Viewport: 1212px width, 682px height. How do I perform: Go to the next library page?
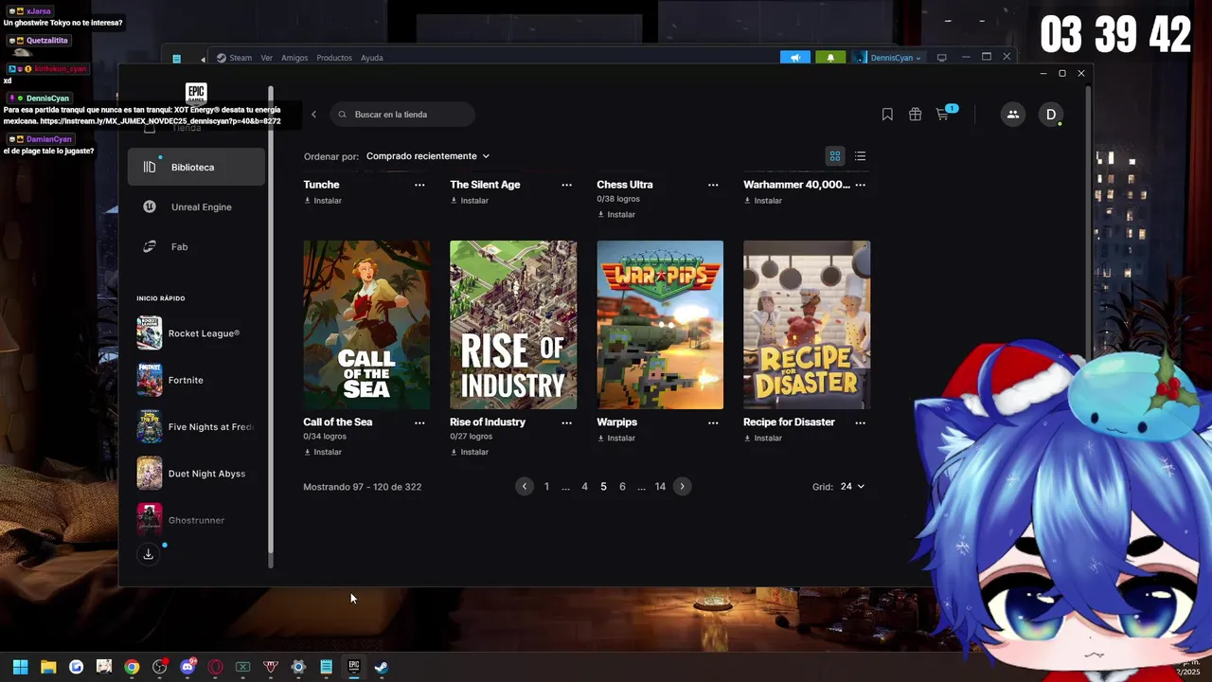682,487
